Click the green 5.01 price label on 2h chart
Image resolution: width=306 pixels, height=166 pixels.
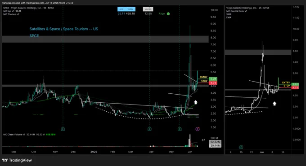tap(295, 84)
